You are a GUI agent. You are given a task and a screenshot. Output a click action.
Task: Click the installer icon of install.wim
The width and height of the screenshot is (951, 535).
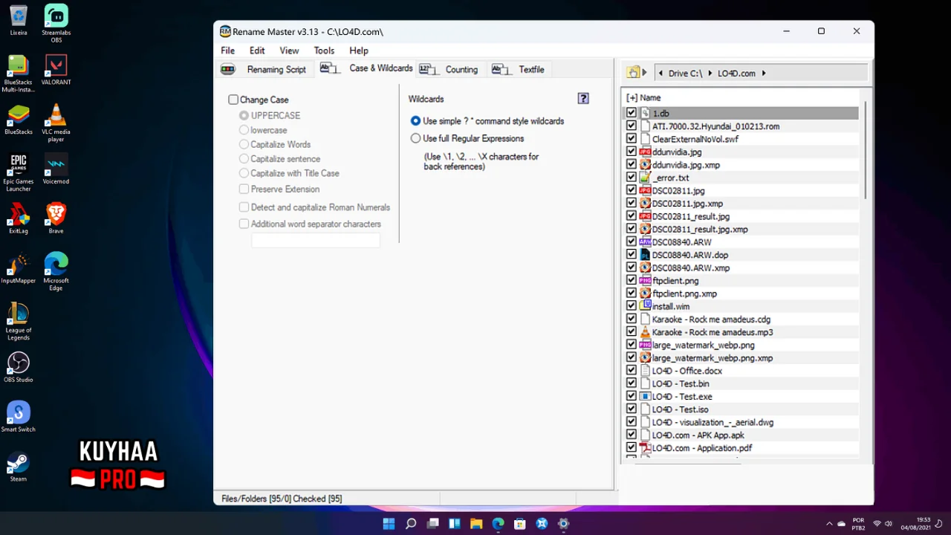(x=645, y=306)
